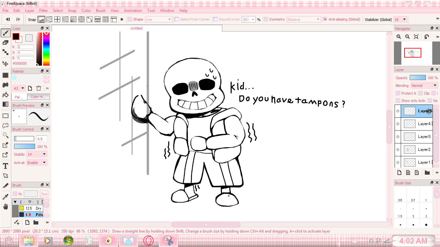This screenshot has width=440, height=247.
Task: Select the Select Eraser tool
Action: tap(5, 155)
